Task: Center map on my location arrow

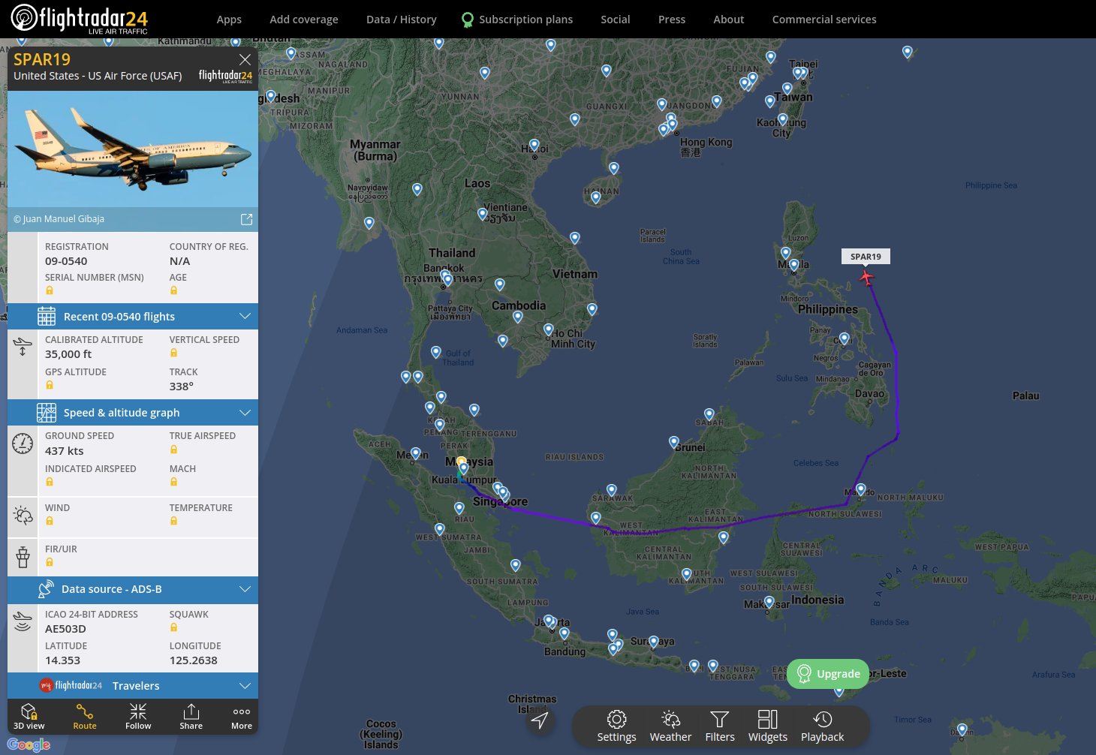Action: click(x=540, y=720)
